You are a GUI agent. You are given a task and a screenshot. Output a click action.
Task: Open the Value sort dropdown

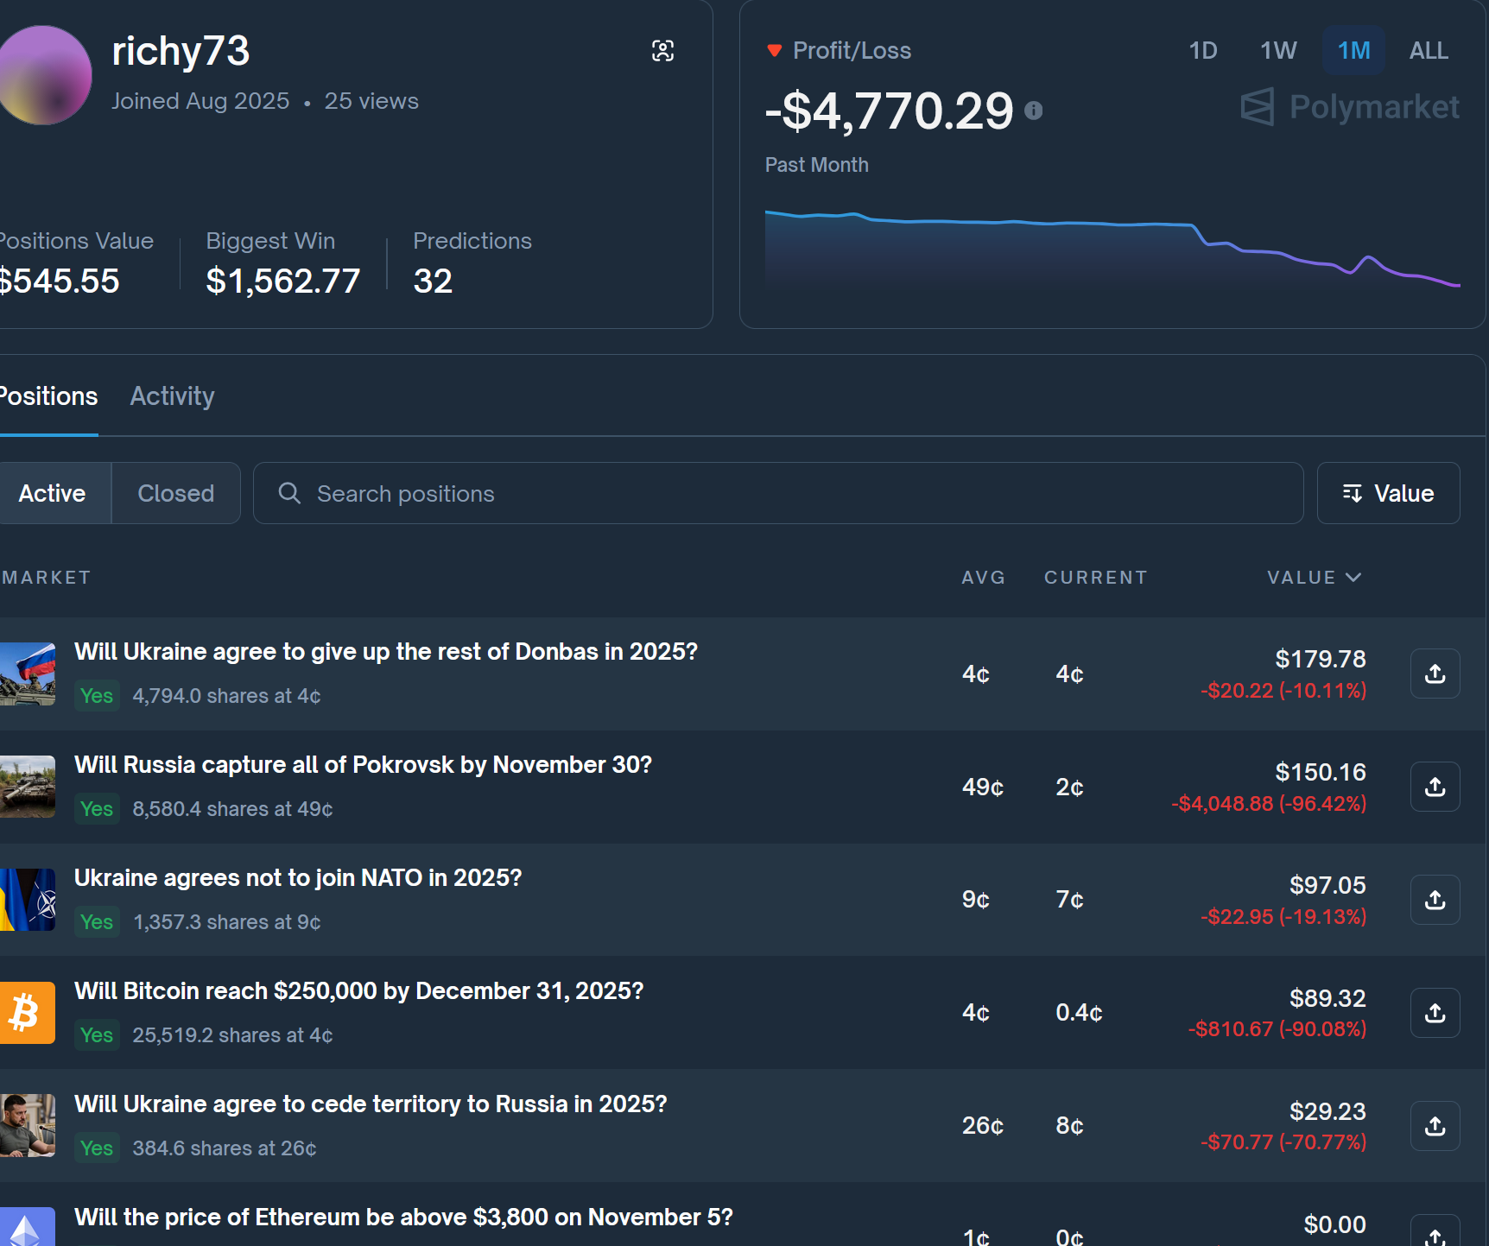point(1388,493)
